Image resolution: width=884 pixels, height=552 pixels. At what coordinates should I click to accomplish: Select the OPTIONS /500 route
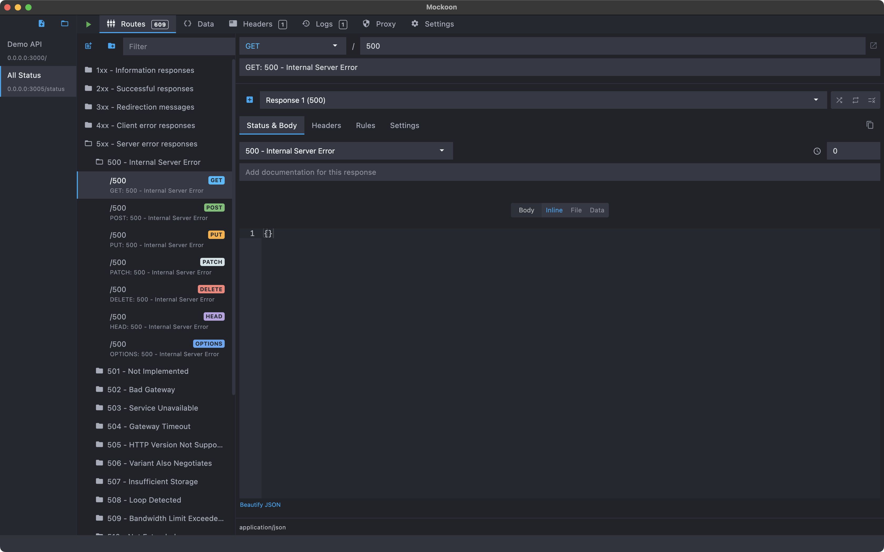click(154, 349)
